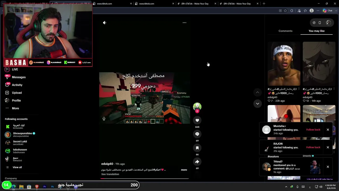Screen dimensions: 339x191
Task: Close the first www.tiktok.com tab
Action: point(131,4)
